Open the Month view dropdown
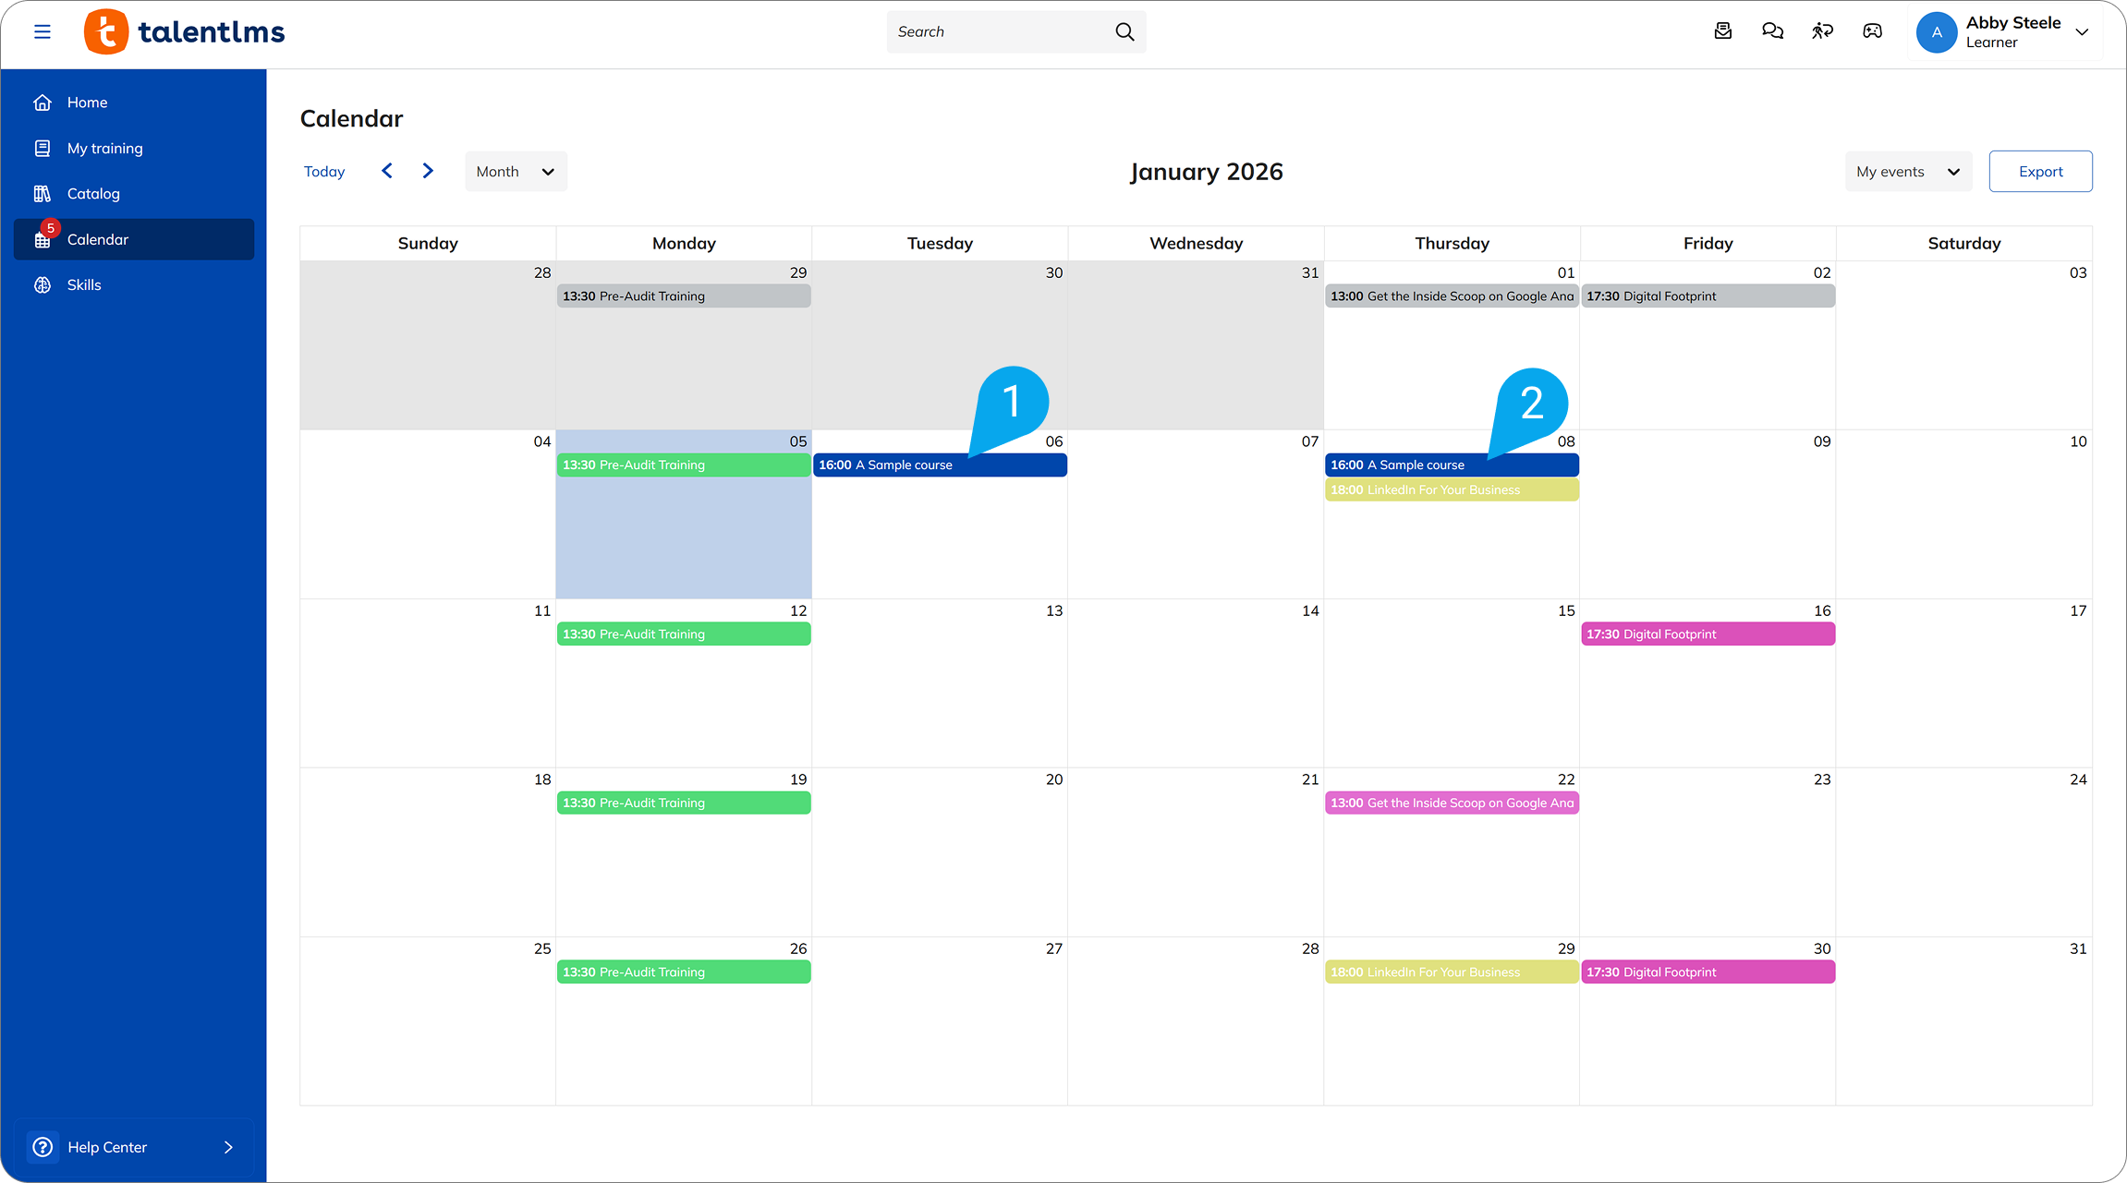This screenshot has height=1183, width=2127. pyautogui.click(x=516, y=171)
